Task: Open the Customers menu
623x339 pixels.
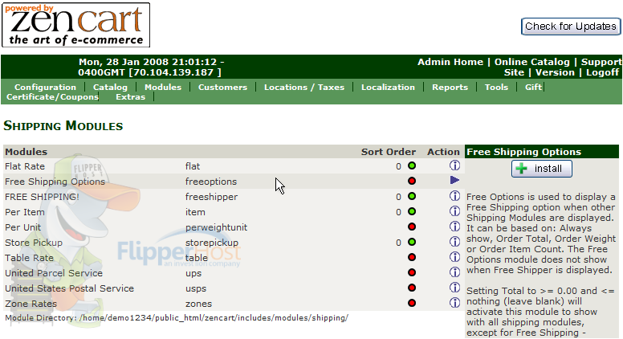Action: pyautogui.click(x=222, y=87)
